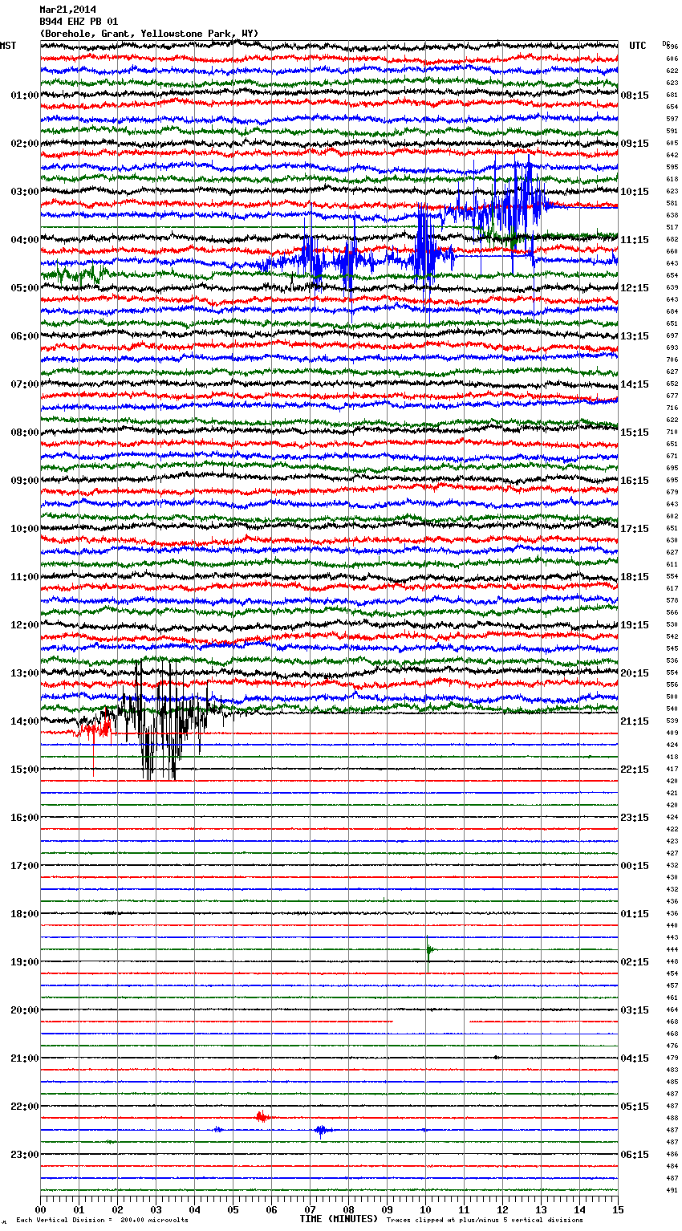Click the Each Vertical Division 200.00 microvolts note

pos(102,1220)
